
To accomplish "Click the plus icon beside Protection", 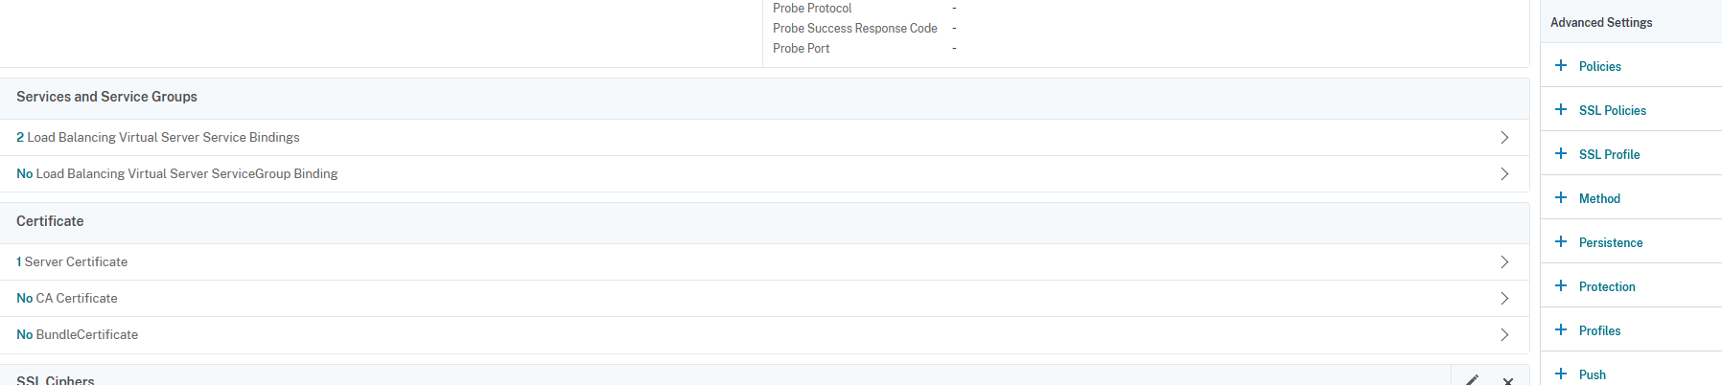I will point(1561,286).
